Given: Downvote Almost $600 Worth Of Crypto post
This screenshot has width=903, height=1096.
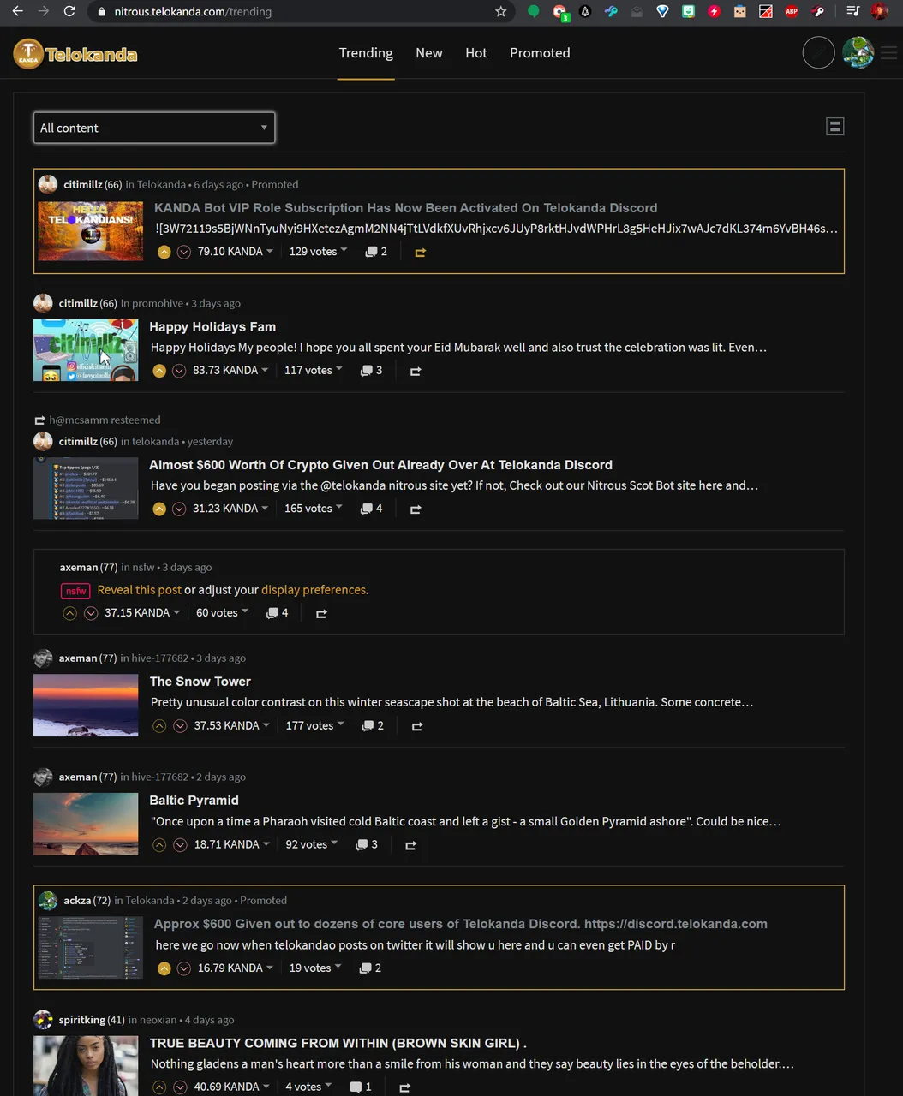Looking at the screenshot, I should click(179, 509).
